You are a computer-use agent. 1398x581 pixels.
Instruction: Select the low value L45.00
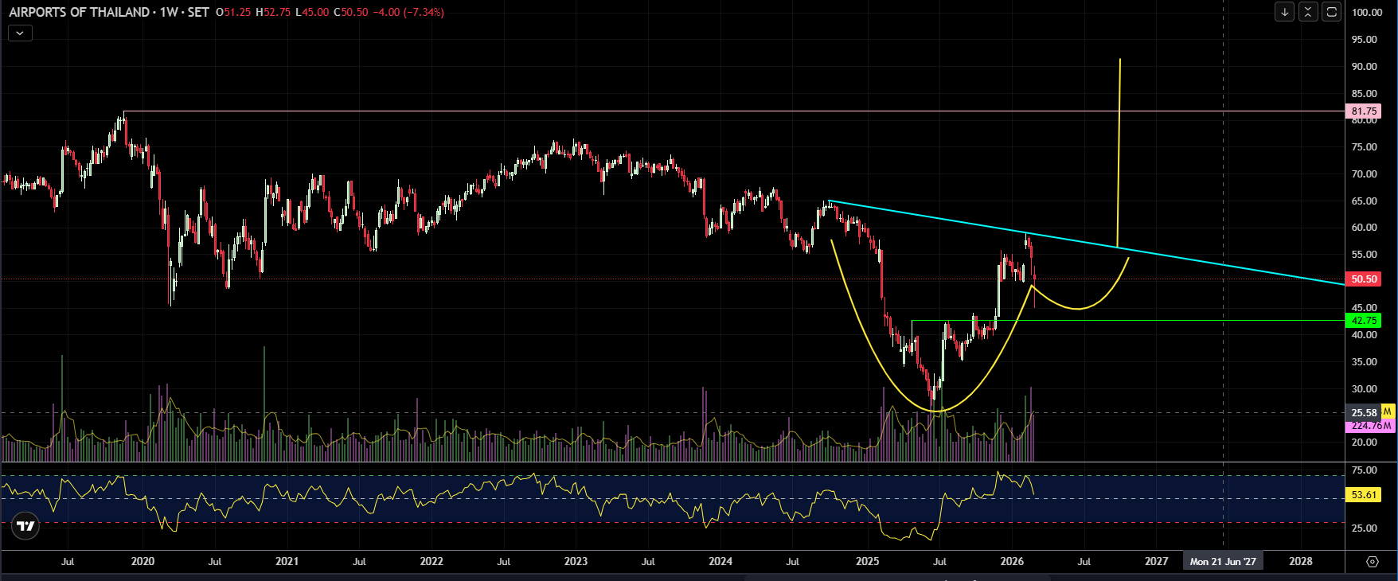point(312,12)
